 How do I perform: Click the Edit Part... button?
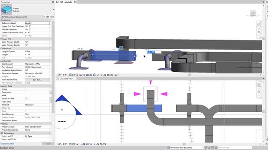tap(37, 80)
